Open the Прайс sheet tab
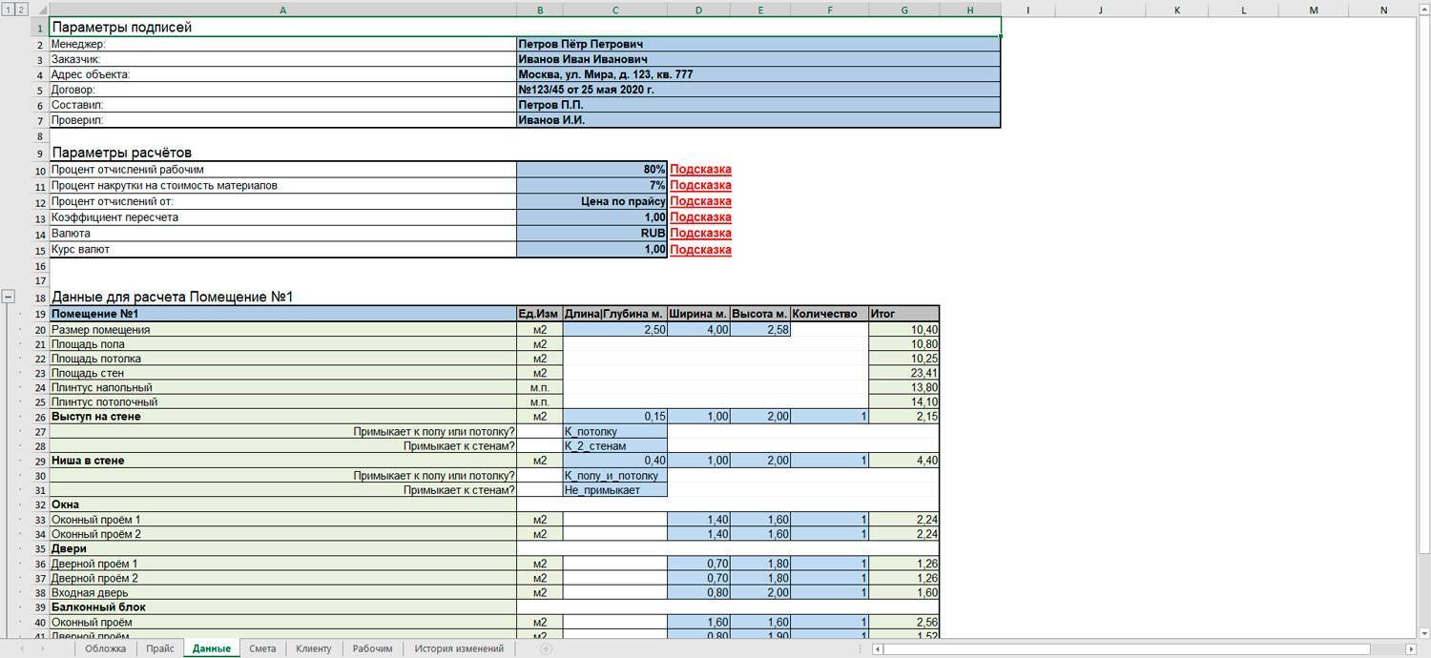1431x658 pixels. point(160,648)
